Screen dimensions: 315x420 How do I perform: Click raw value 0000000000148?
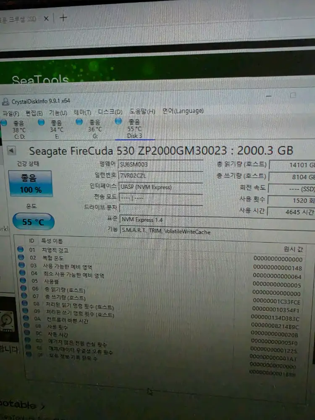(x=278, y=268)
